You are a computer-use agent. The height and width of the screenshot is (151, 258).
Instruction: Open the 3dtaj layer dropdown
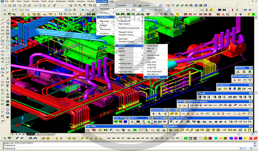[66, 10]
